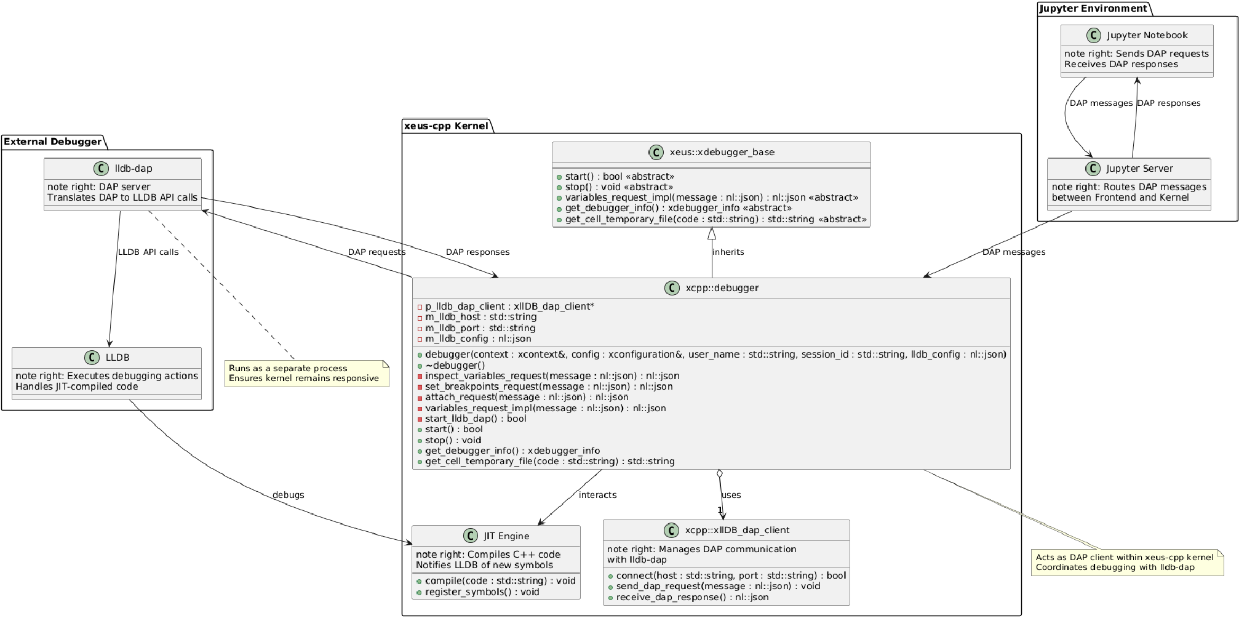The image size is (1239, 618).
Task: Click "note right: Manages DAP communication" text
Action: [702, 549]
